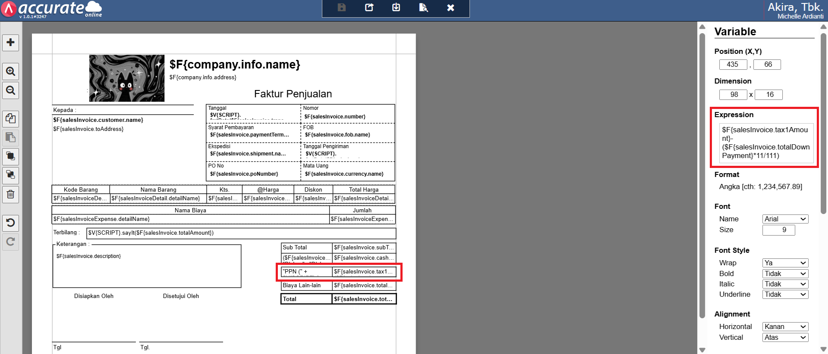Viewport: 828px width, 354px height.
Task: Import a template design
Action: (x=396, y=7)
